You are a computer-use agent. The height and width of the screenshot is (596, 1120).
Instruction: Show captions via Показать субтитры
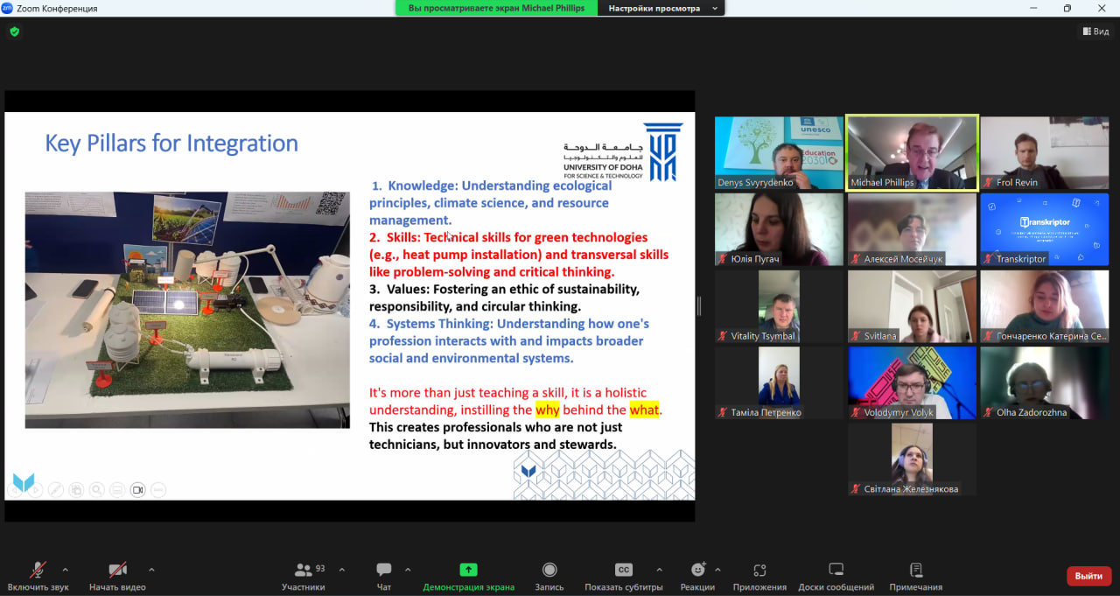(623, 571)
